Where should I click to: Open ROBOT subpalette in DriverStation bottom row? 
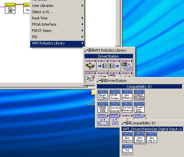click(127, 117)
